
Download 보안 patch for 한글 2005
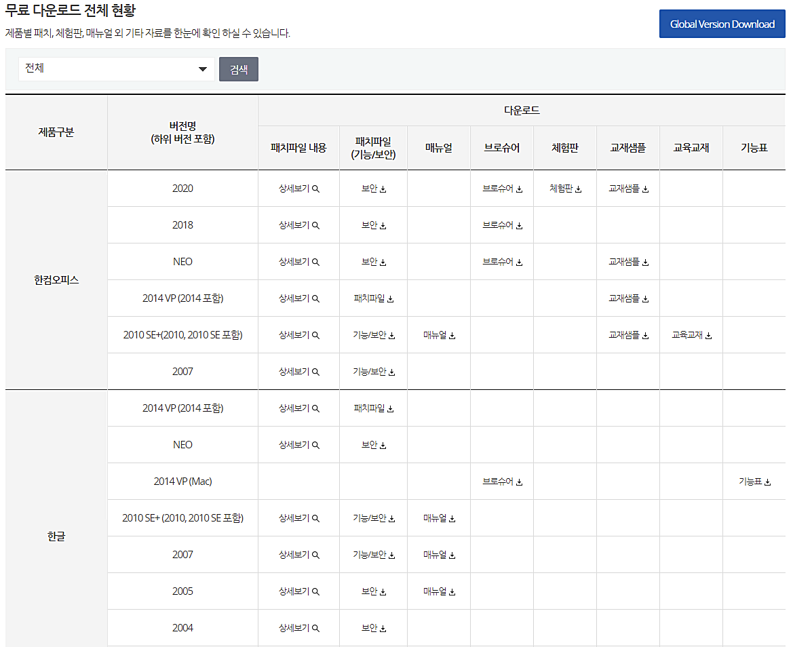374,591
